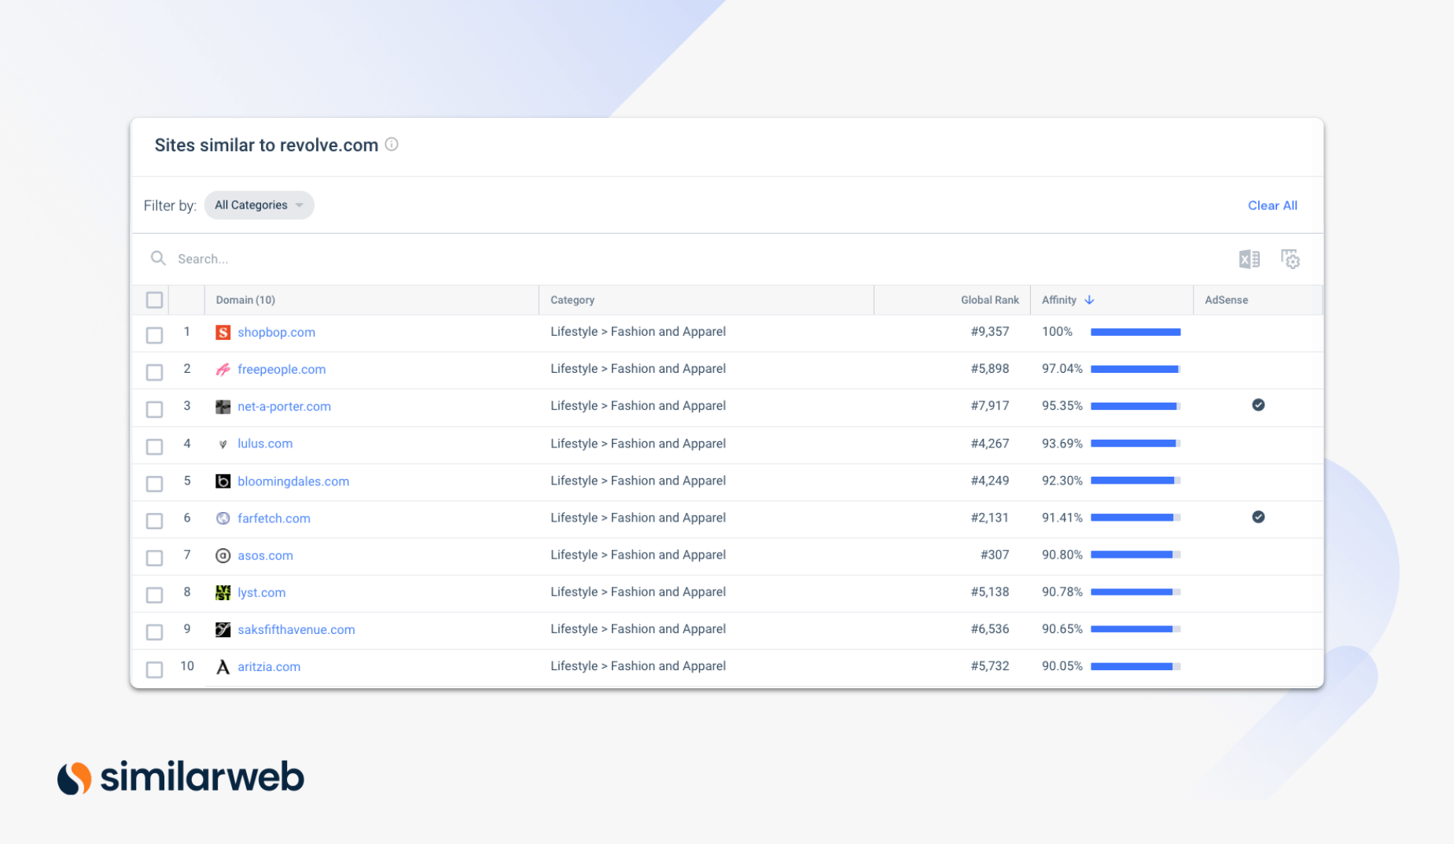Screen dimensions: 1454x844
Task: Open the All Categories filter dropdown
Action: tap(259, 205)
